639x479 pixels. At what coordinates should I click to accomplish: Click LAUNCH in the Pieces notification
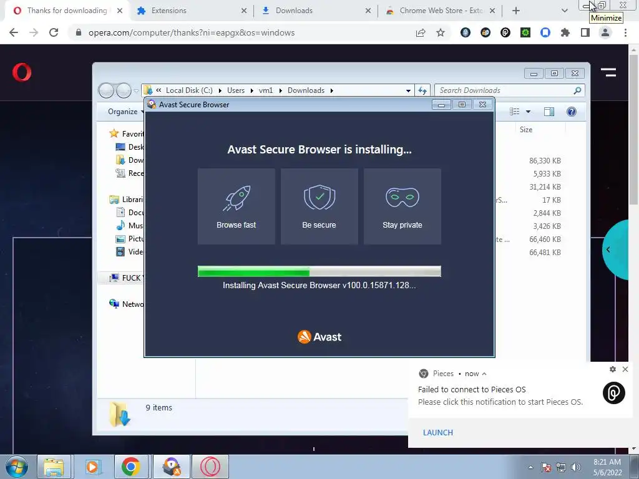click(437, 433)
